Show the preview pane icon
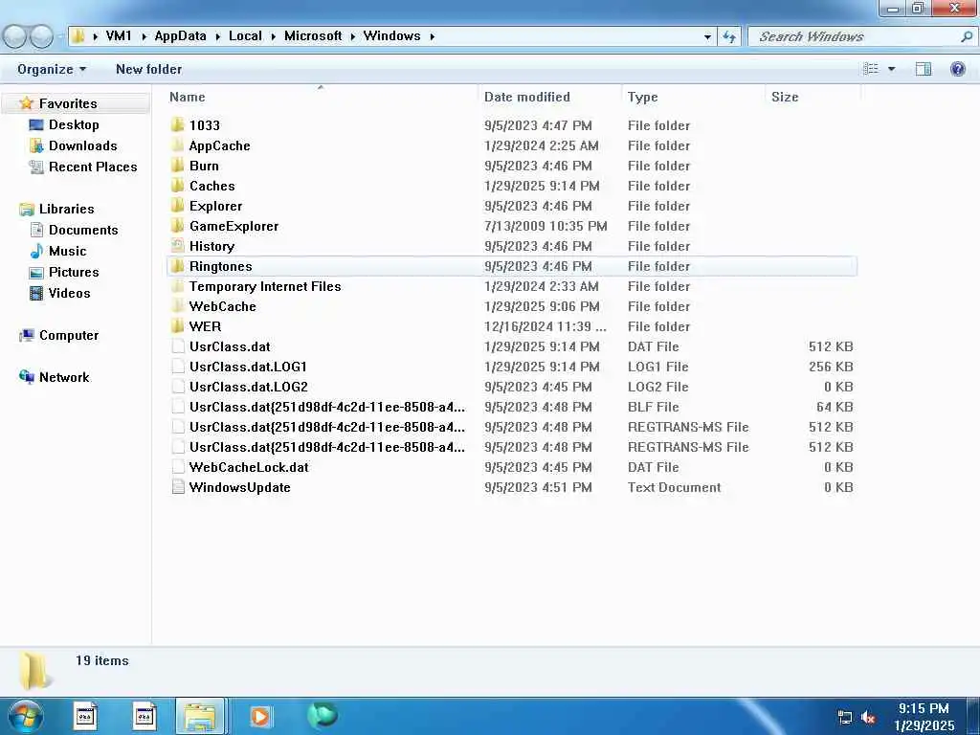 click(924, 69)
